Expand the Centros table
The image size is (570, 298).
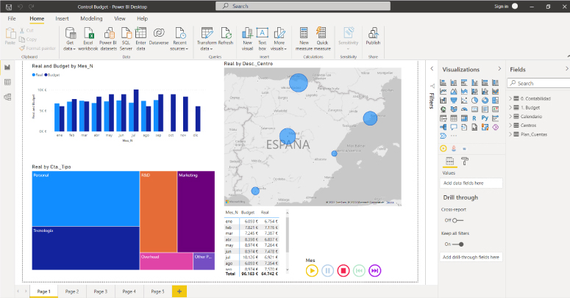click(x=510, y=126)
